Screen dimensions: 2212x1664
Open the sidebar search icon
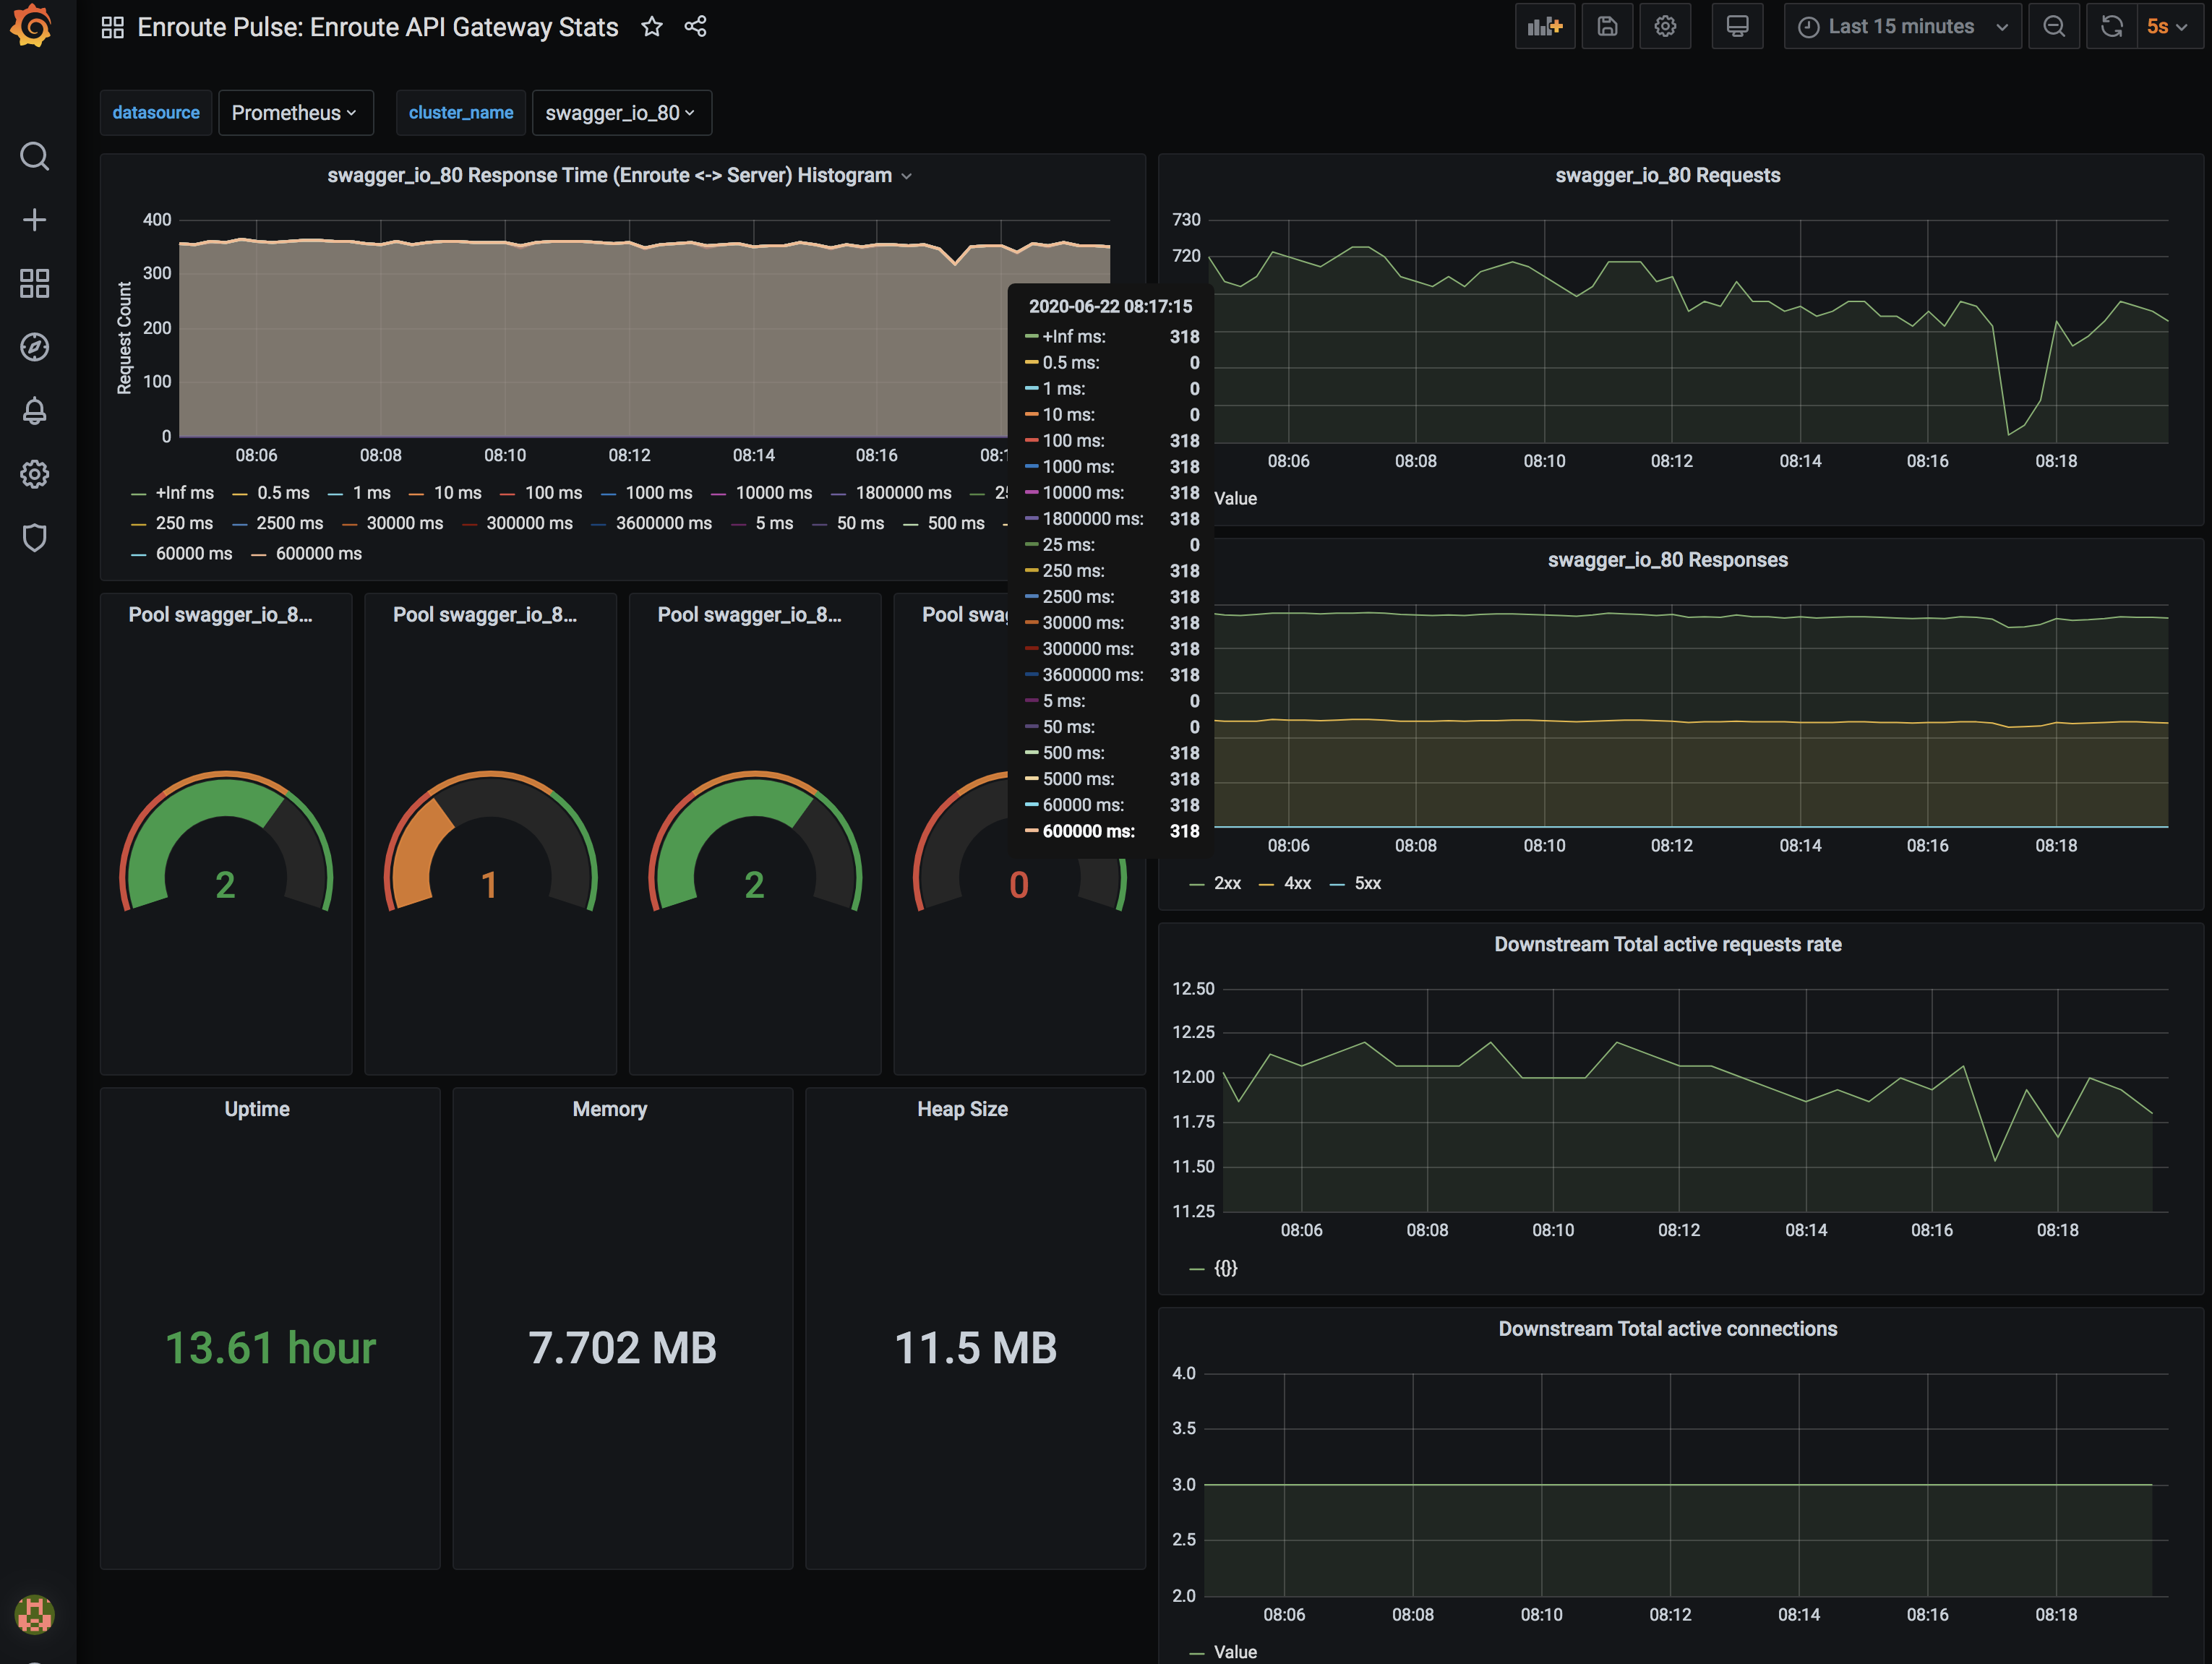click(x=34, y=156)
